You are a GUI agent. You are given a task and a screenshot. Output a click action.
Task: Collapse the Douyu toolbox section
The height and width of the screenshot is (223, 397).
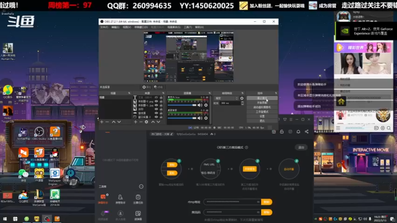(141, 187)
